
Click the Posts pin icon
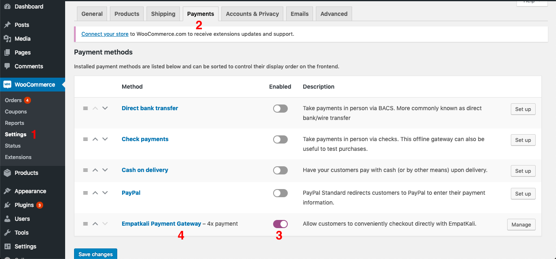click(x=7, y=25)
